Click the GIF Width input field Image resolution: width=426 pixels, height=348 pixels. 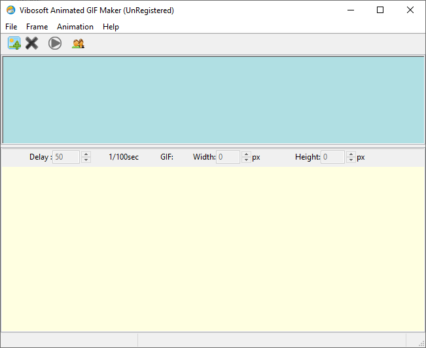coord(228,157)
